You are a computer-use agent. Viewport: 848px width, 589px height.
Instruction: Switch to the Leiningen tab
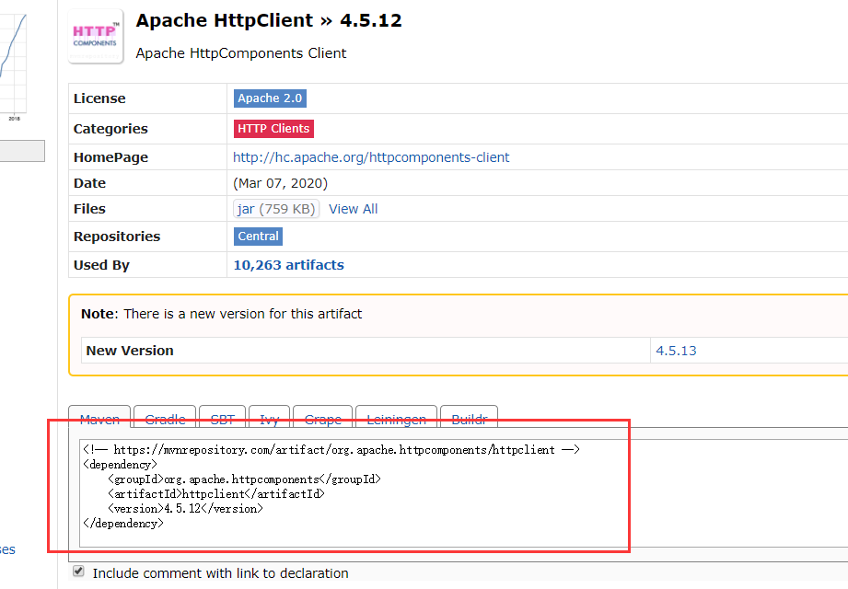pyautogui.click(x=396, y=419)
